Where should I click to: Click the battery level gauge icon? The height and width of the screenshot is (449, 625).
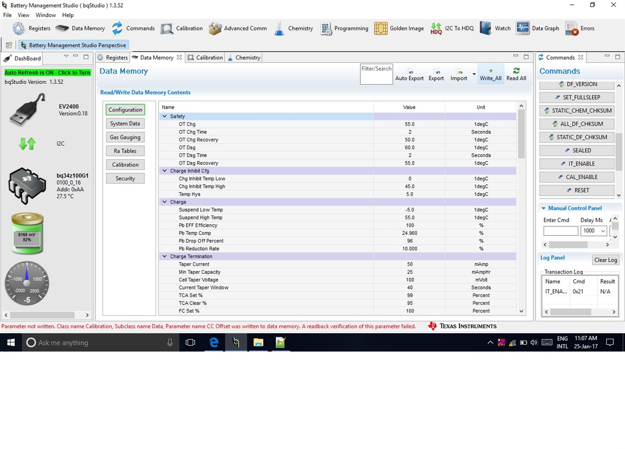[x=27, y=233]
